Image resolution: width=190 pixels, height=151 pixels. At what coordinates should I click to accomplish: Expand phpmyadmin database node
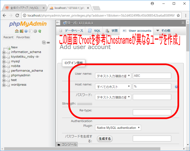coord(4,76)
